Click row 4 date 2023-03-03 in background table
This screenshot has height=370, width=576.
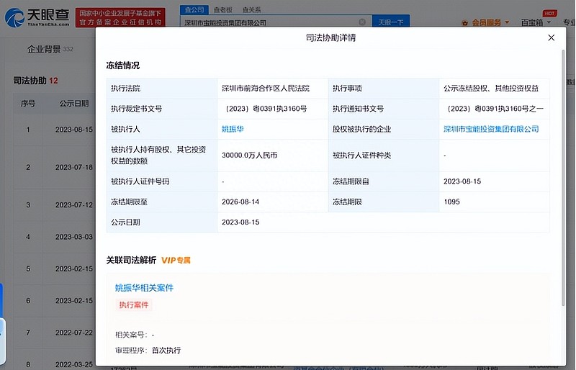74,237
